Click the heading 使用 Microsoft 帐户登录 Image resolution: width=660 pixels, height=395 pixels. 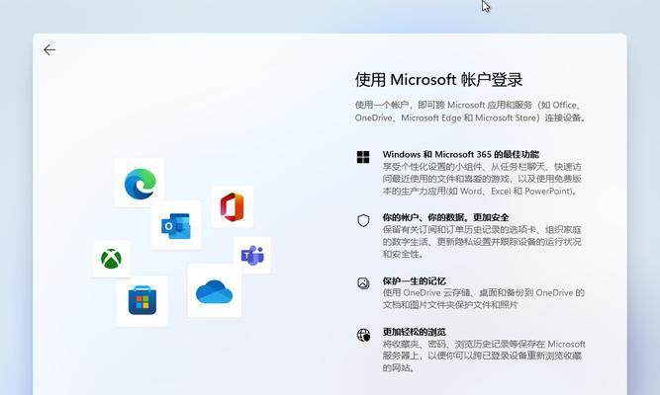click(x=438, y=79)
